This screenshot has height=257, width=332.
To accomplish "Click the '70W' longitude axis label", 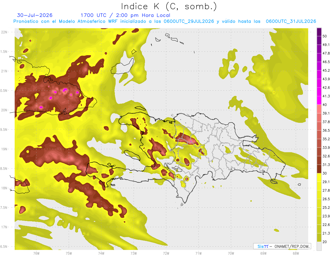I will (x=231, y=253).
